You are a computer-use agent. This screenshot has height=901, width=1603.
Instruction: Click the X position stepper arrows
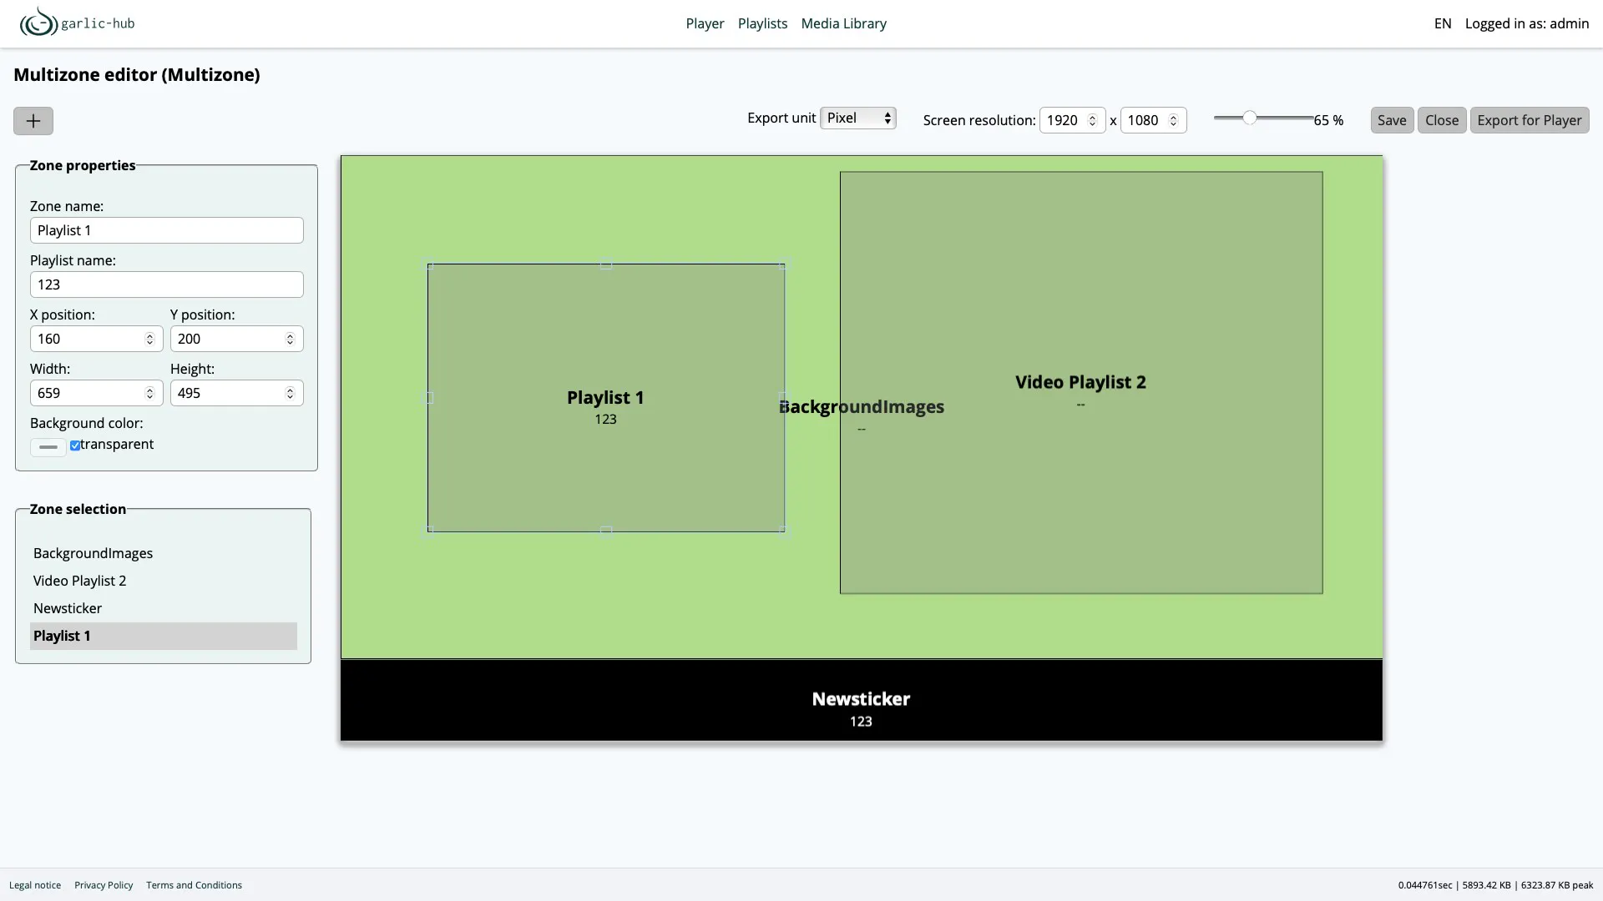[149, 339]
